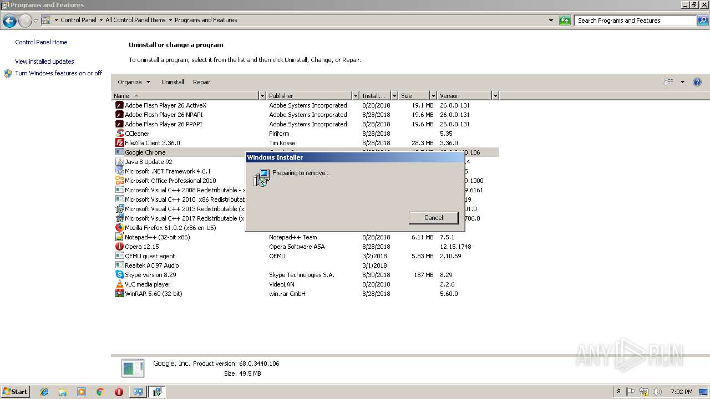Image resolution: width=710 pixels, height=399 pixels.
Task: Open the Organize dropdown menu
Action: tap(134, 82)
